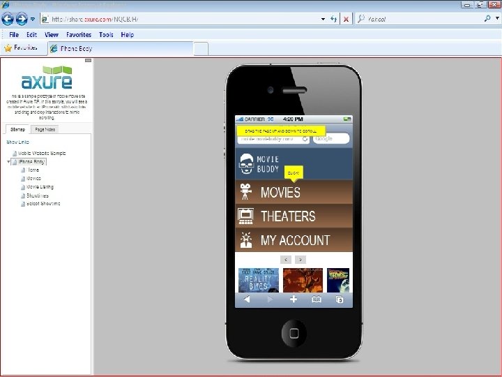Click the yellow CLICK callout bubble
This screenshot has width=502, height=377.
[294, 173]
